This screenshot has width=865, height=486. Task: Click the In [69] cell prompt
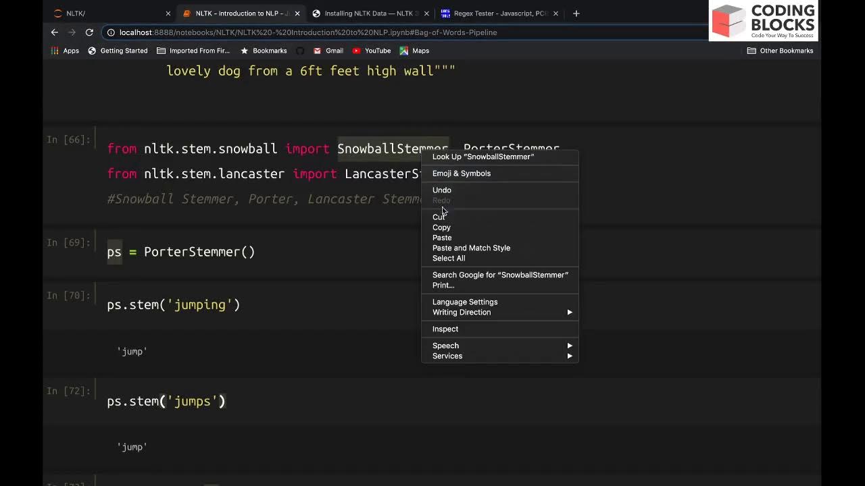tap(68, 242)
